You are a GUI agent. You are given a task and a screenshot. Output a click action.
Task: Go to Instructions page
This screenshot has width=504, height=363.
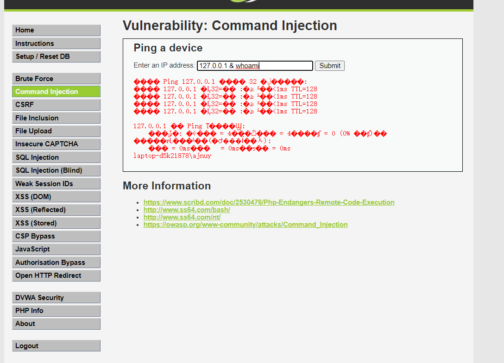[56, 44]
